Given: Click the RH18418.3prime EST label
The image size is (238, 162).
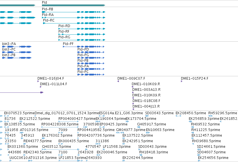Looking at the screenshot, I should point(154,153).
